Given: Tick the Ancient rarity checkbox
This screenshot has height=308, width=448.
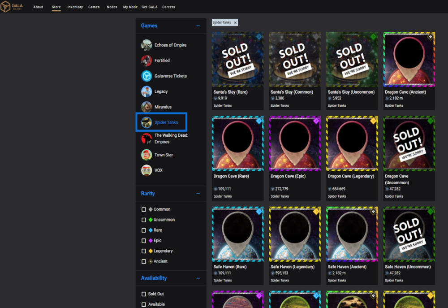Looking at the screenshot, I should click(x=144, y=261).
